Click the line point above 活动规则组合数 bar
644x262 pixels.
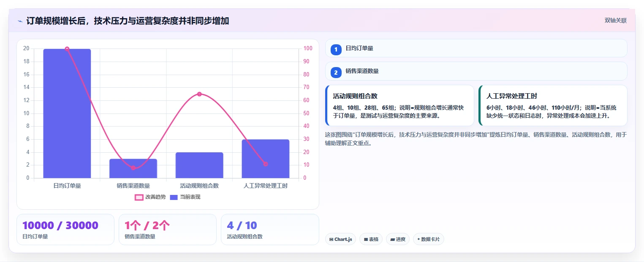tap(199, 94)
